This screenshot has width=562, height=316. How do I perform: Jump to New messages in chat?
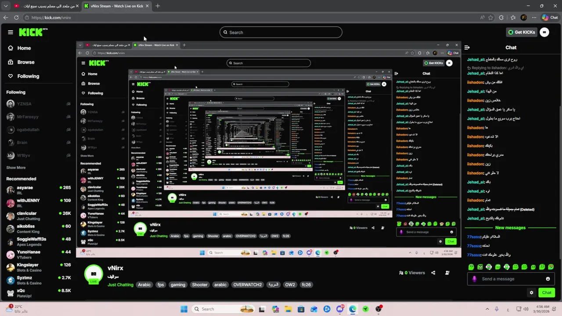(510, 228)
